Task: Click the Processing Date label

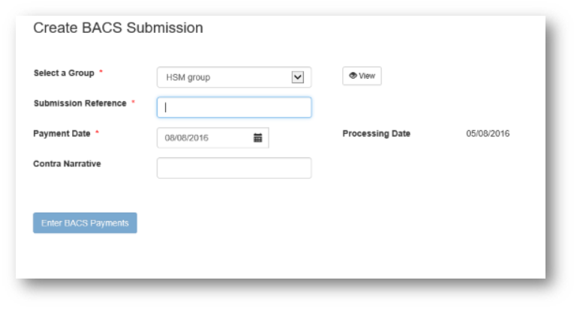Action: coord(376,134)
